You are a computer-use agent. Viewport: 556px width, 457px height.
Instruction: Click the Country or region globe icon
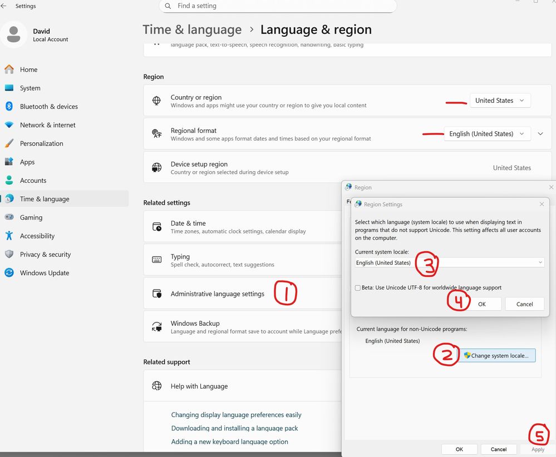coord(157,101)
